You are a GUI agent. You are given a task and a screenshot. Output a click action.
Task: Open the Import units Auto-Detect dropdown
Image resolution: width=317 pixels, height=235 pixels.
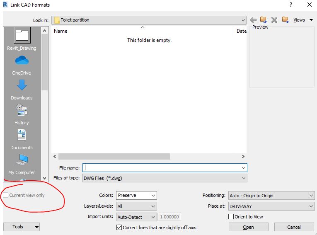(136, 217)
